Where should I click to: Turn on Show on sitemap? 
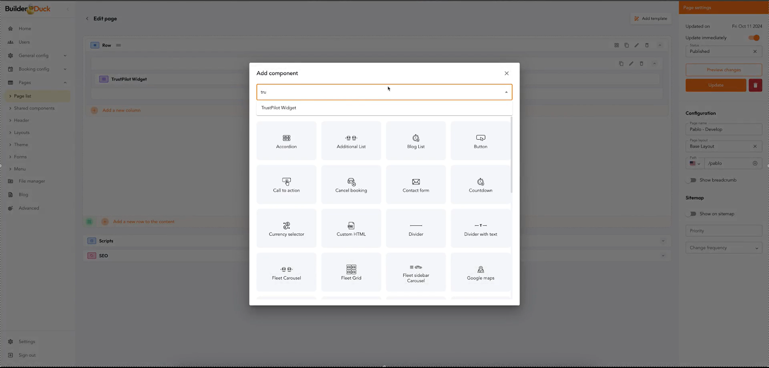[692, 214]
